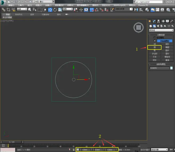Screen dimensions: 175x152
Task: Open the 修改器(M) menu
Action: click(59, 5)
